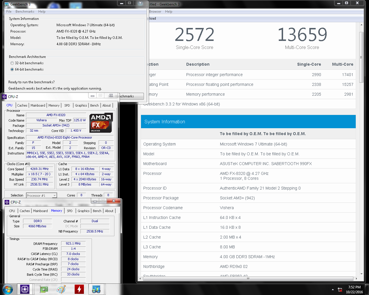Click the 13659 Multi-Core Score

pyautogui.click(x=302, y=35)
